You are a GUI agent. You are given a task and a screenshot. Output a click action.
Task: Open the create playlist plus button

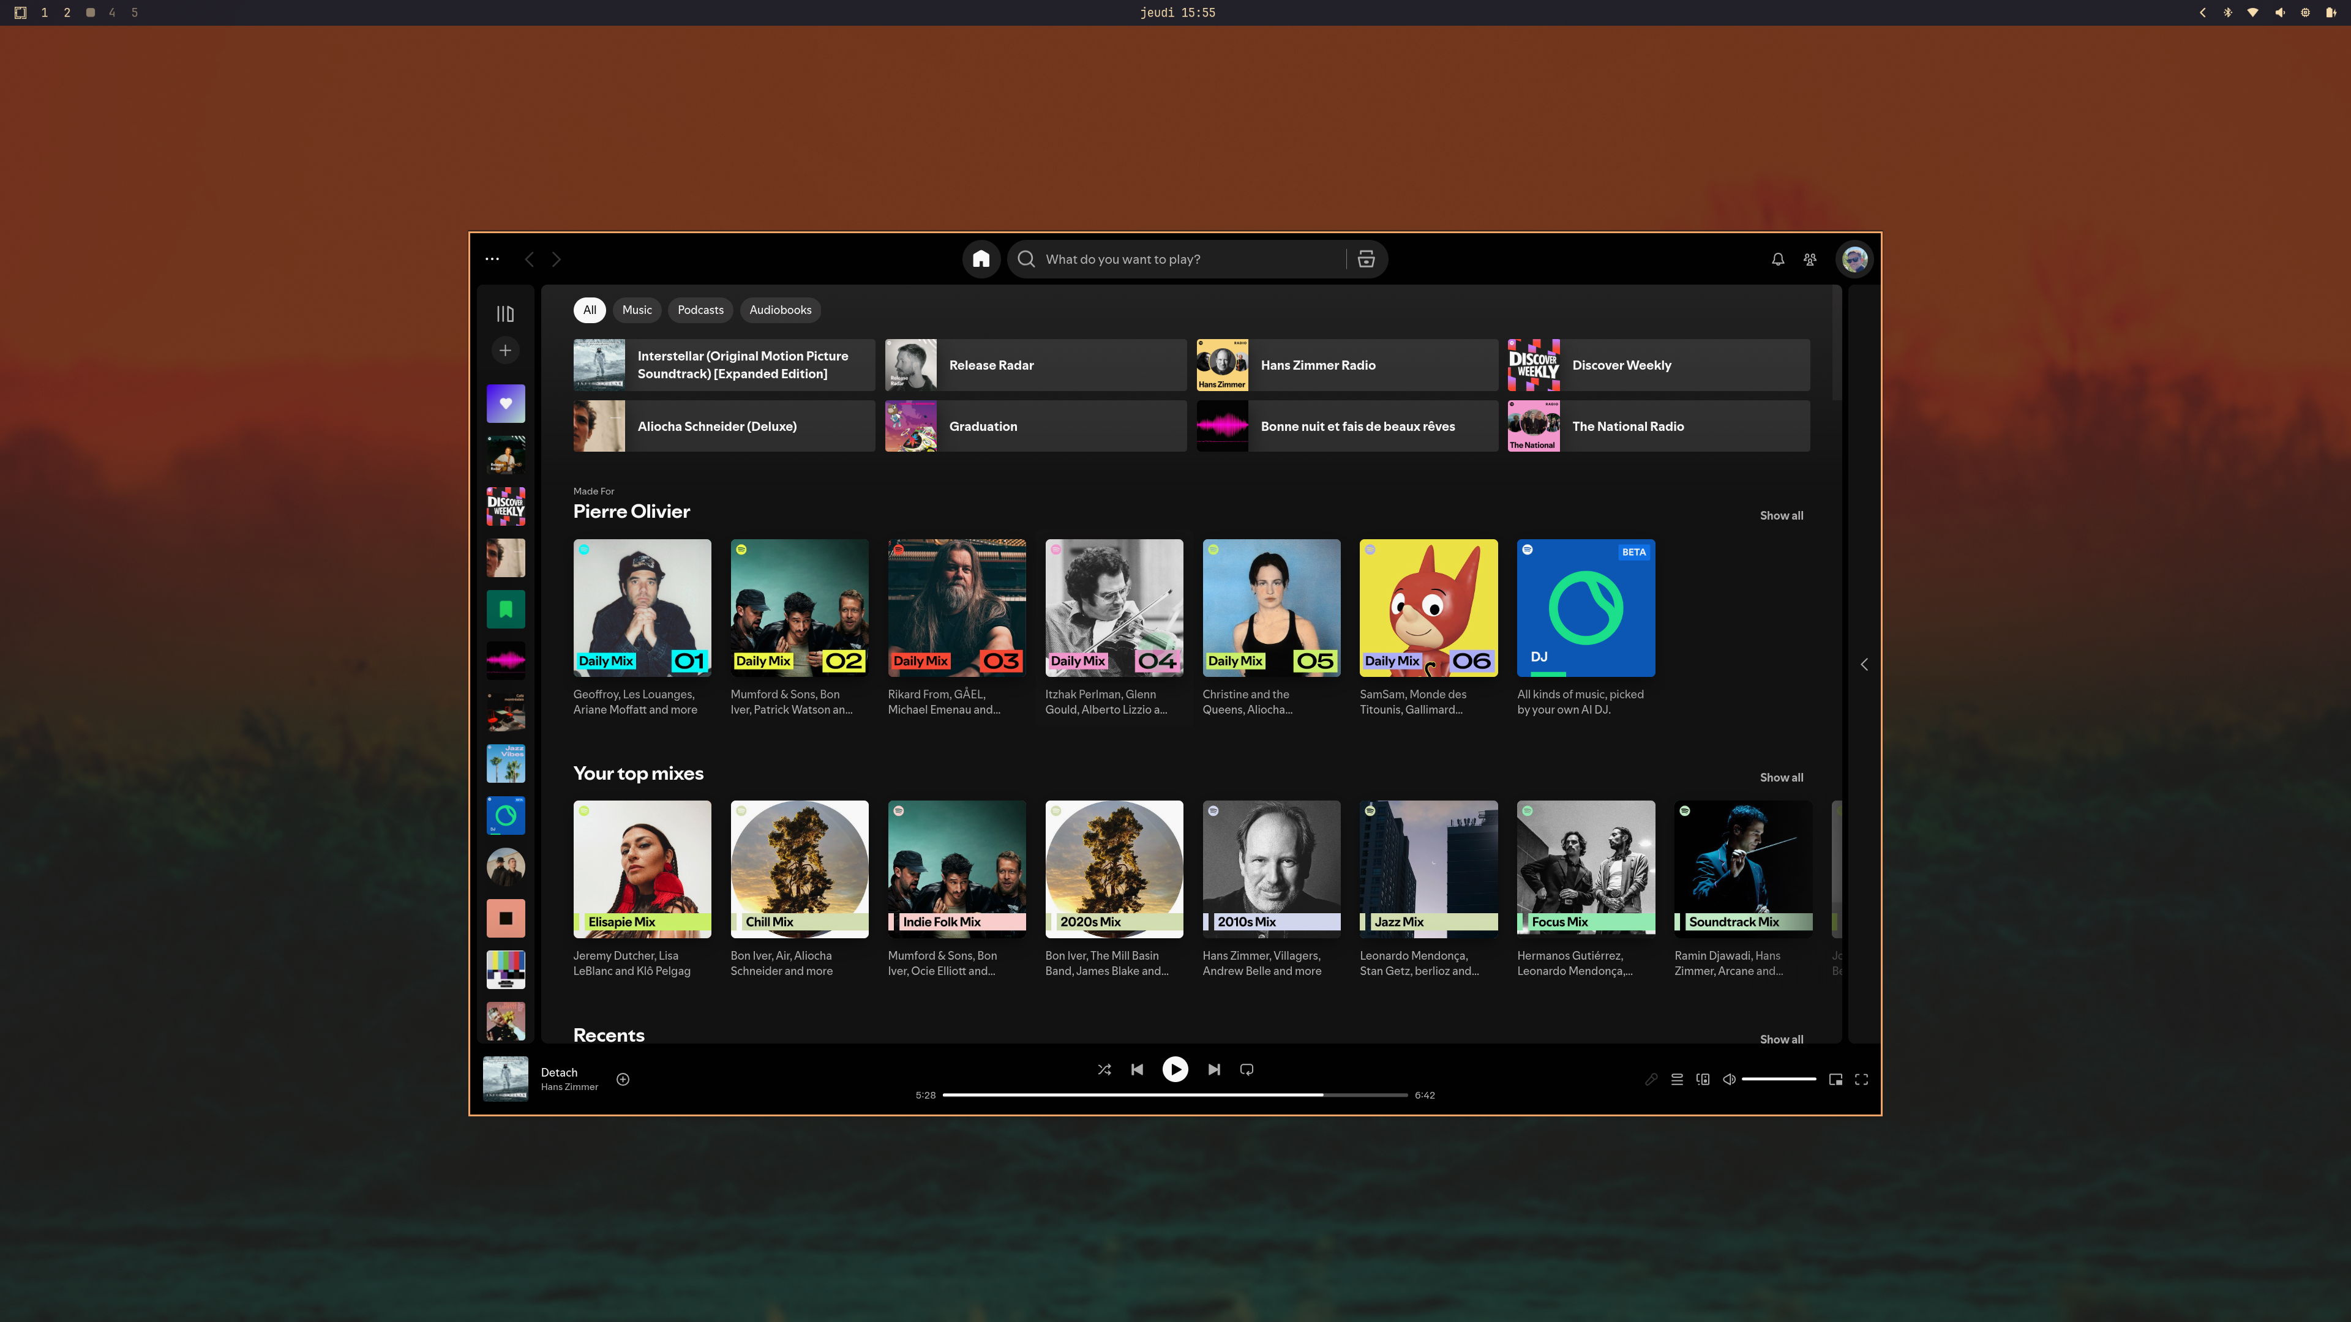pyautogui.click(x=506, y=350)
